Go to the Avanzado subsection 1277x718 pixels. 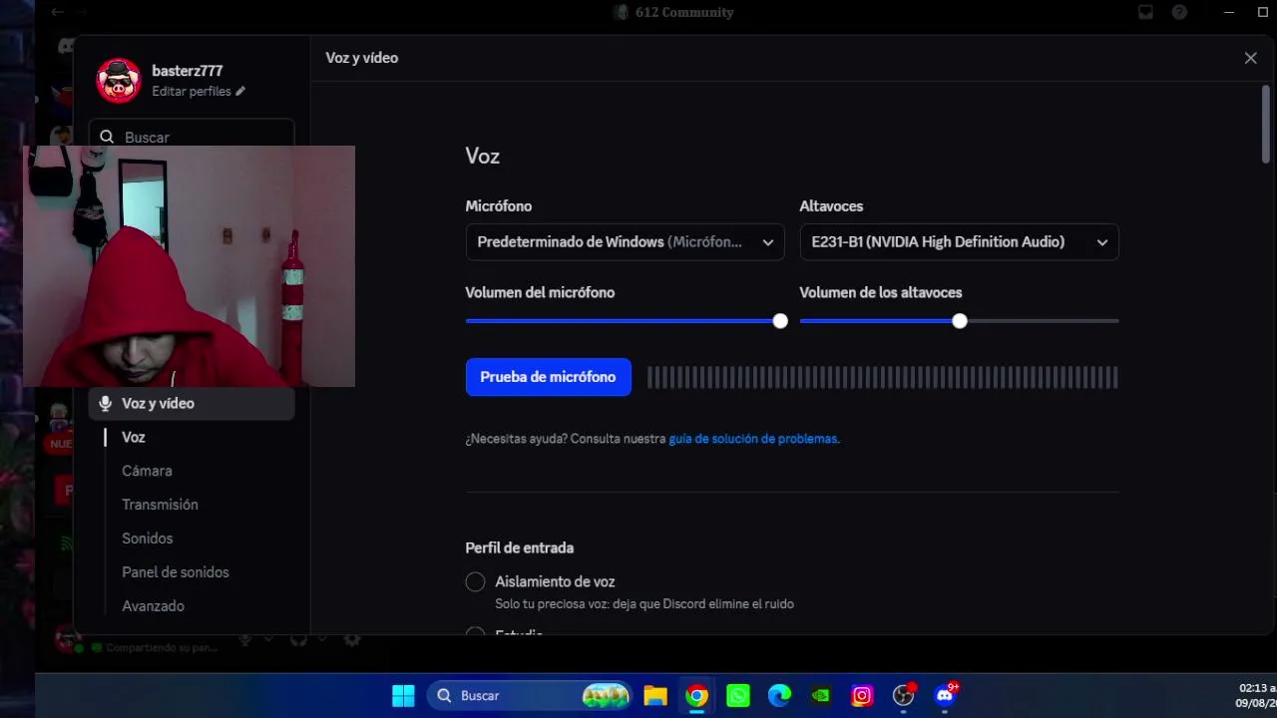point(153,606)
